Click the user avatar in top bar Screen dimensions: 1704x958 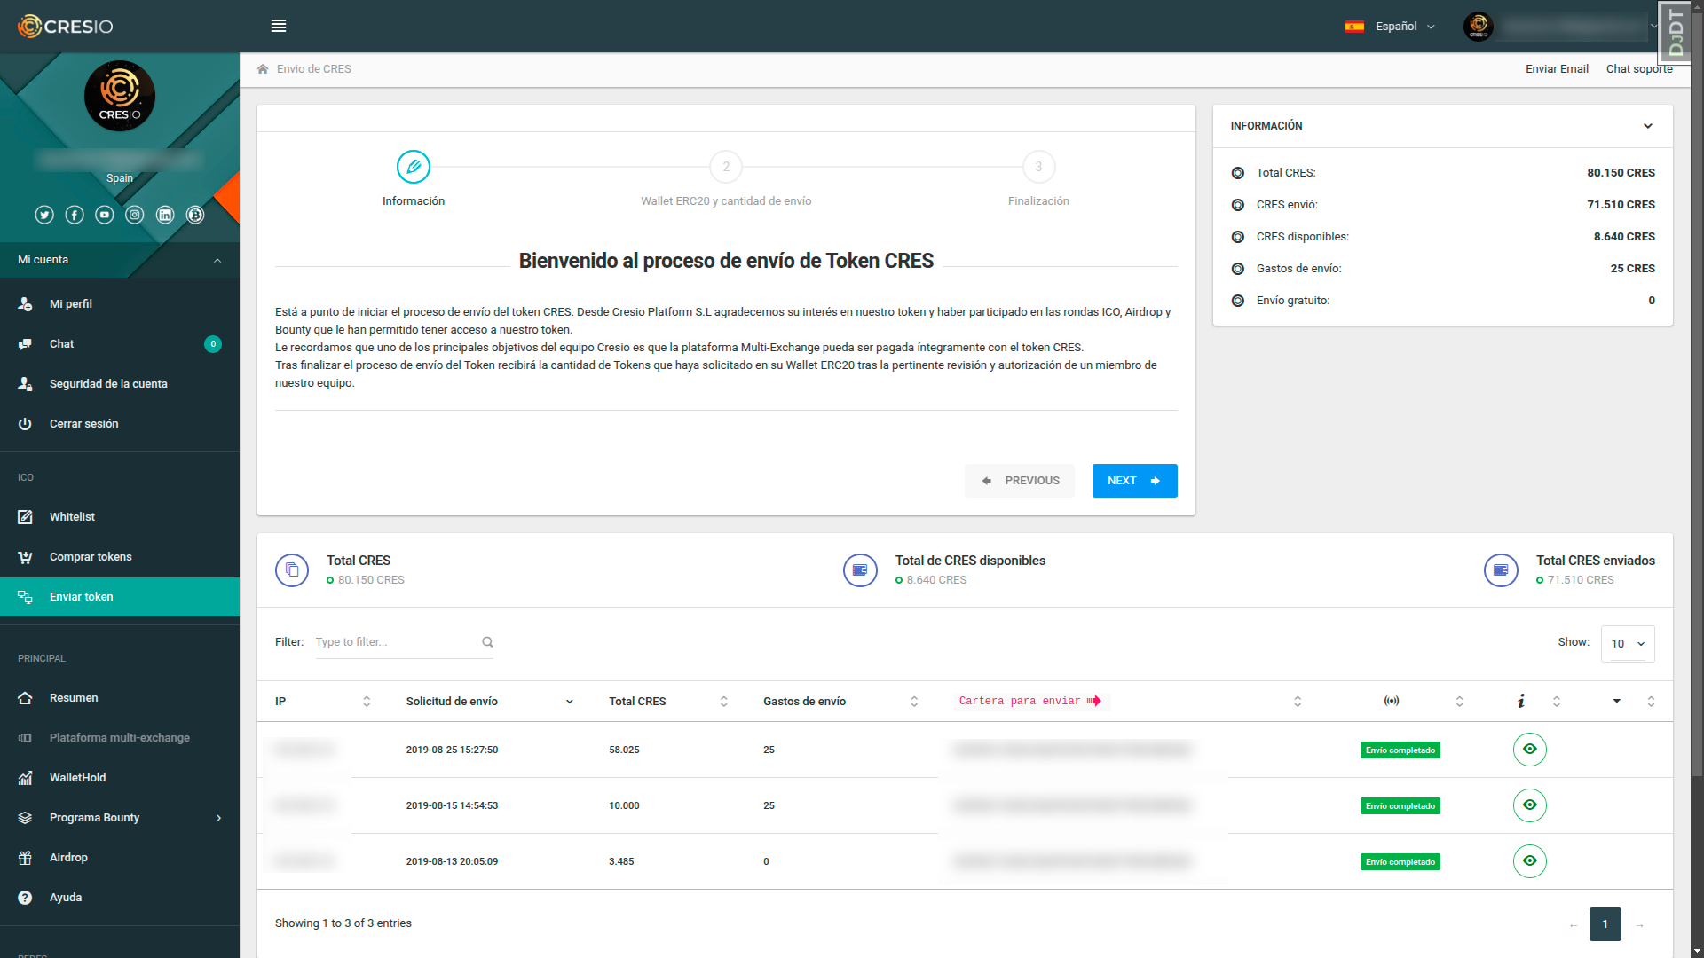pos(1479,27)
